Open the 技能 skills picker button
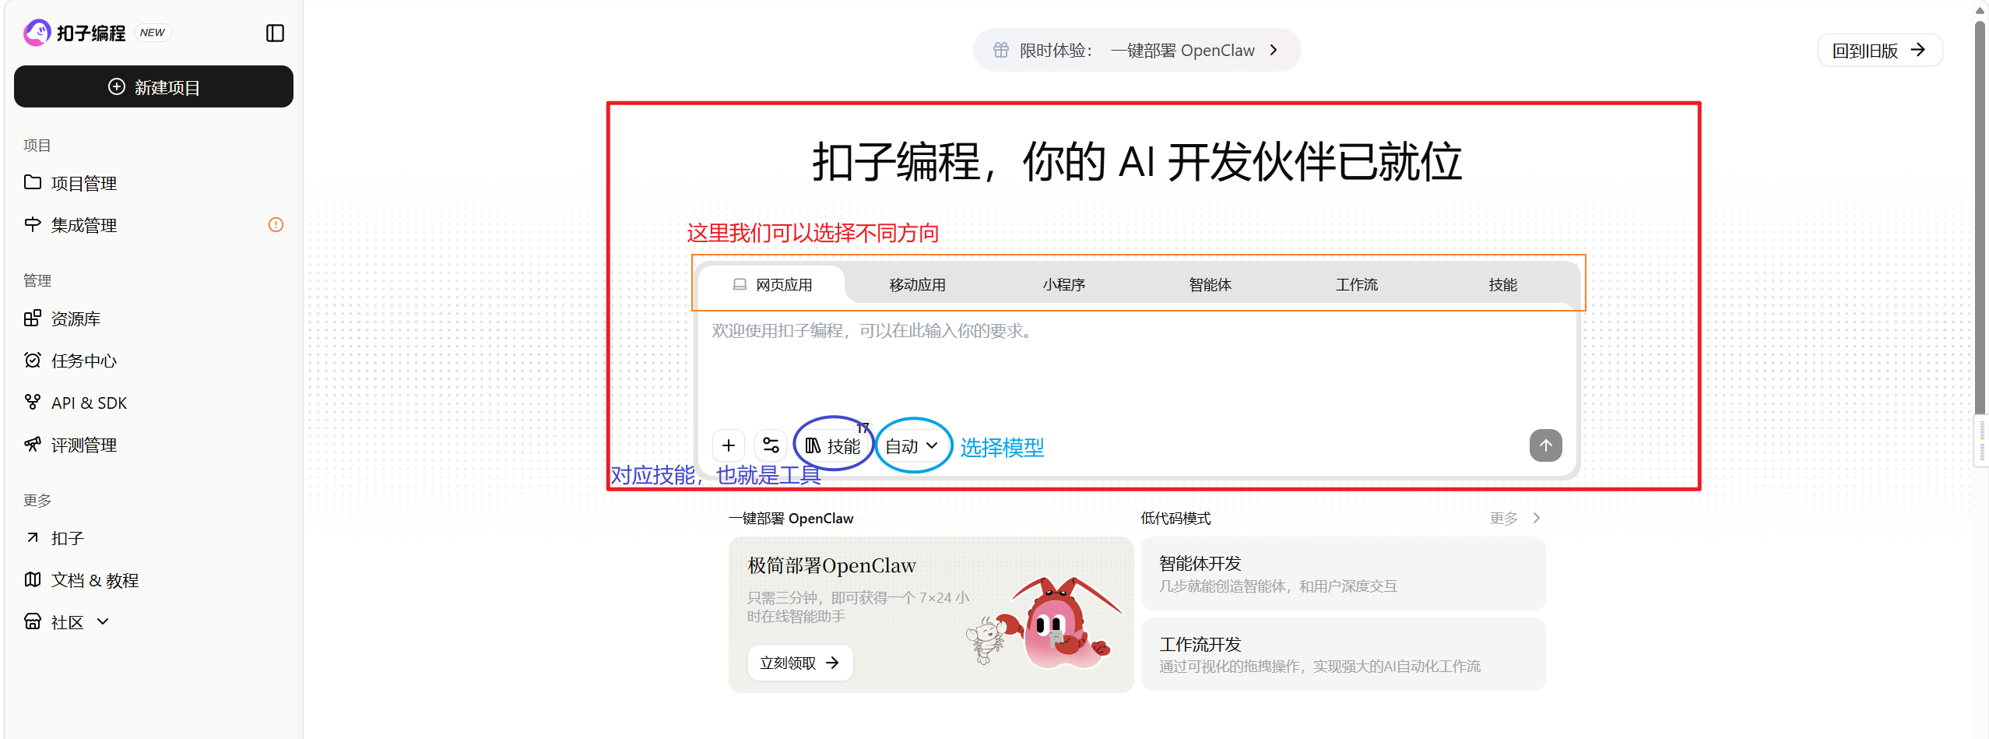 click(x=833, y=445)
